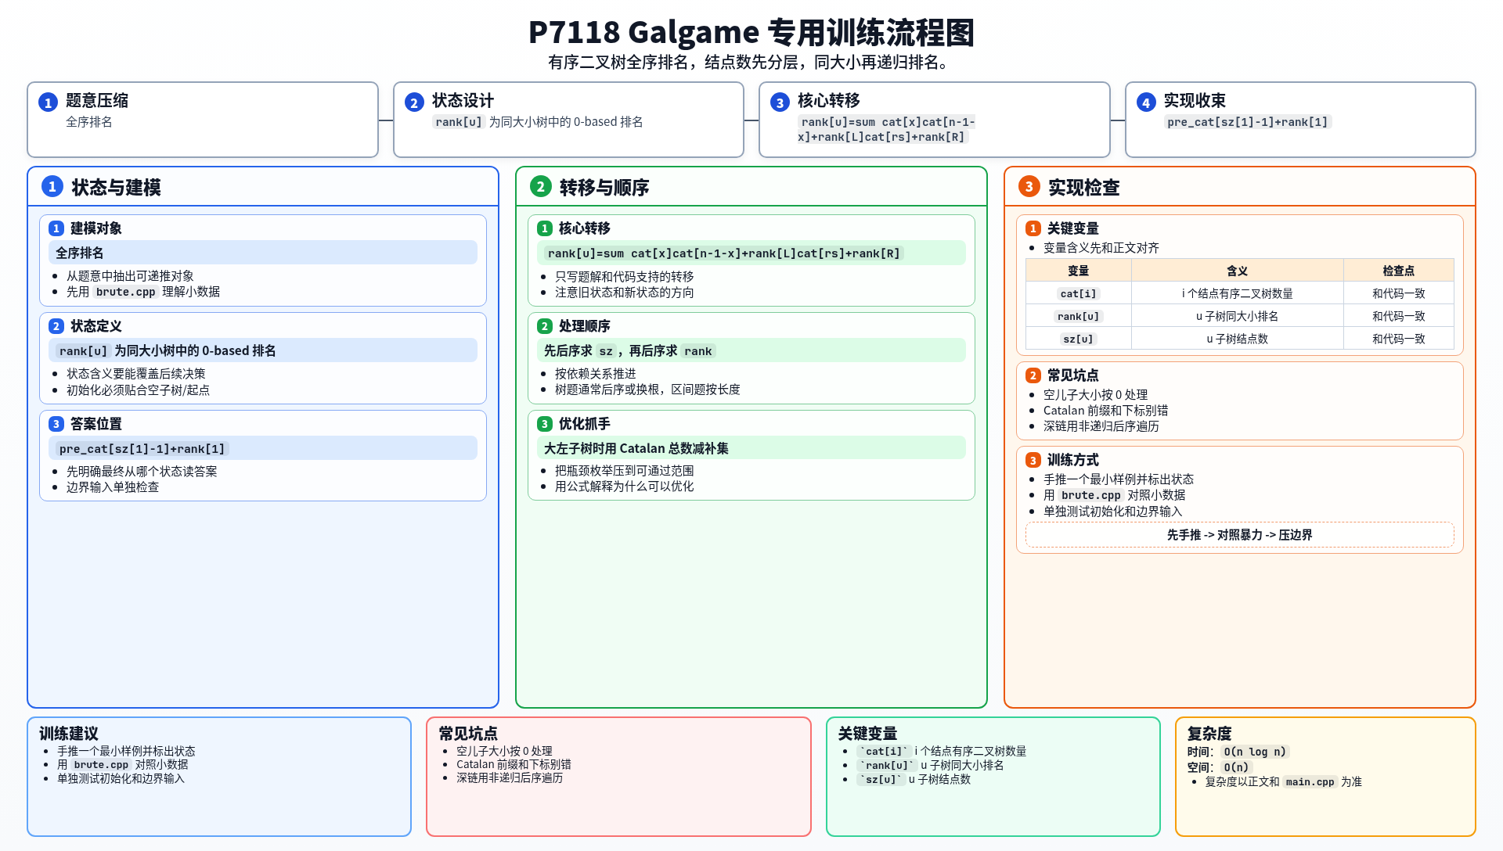Click the 训练建议 heading in the bottom panel
Viewport: 1503px width, 851px height.
69,734
